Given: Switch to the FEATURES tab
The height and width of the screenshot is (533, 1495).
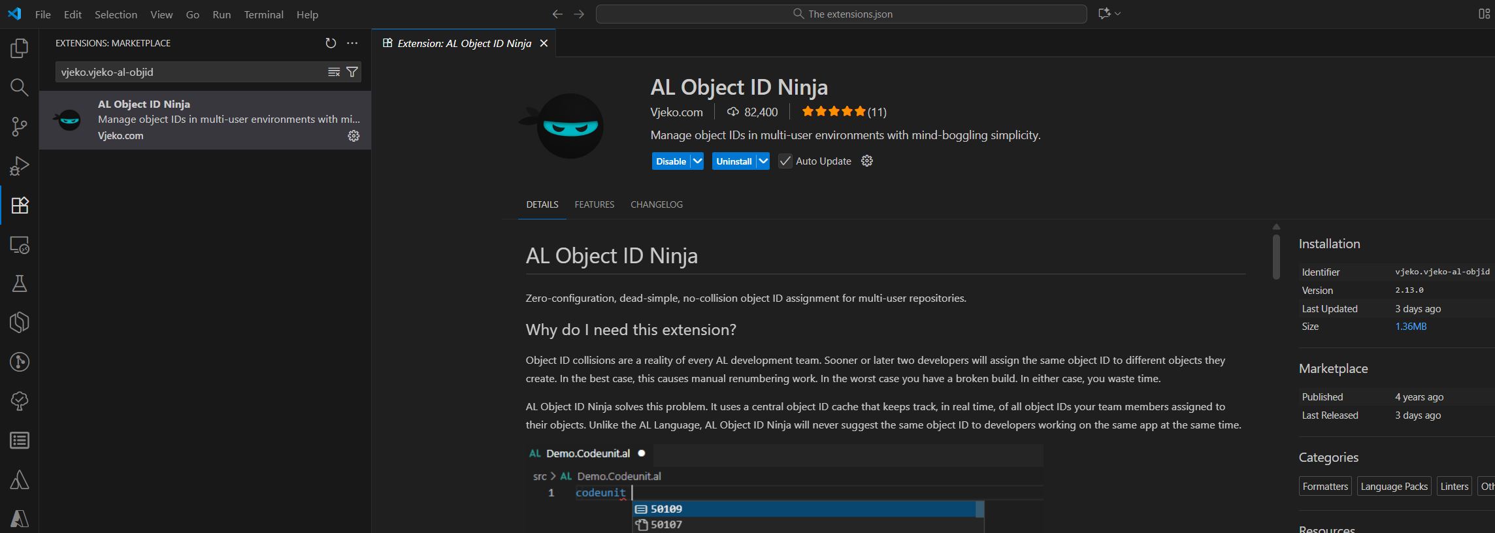Looking at the screenshot, I should tap(595, 204).
